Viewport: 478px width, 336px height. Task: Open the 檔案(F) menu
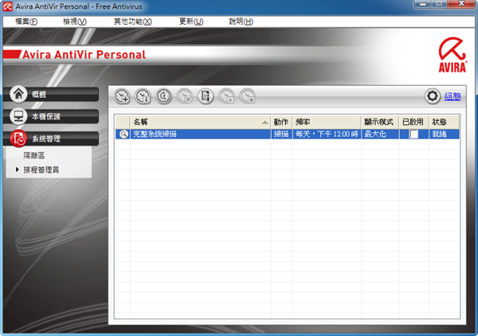26,21
